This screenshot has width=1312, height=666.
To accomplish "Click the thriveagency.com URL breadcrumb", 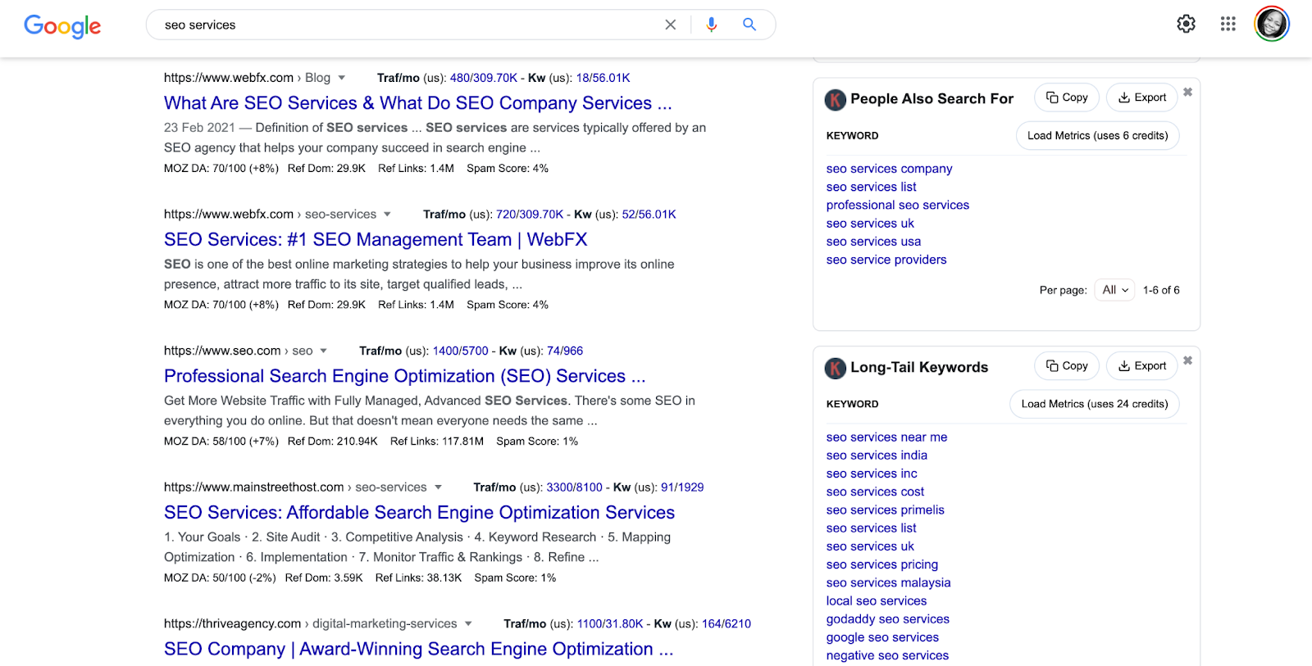I will 311,623.
